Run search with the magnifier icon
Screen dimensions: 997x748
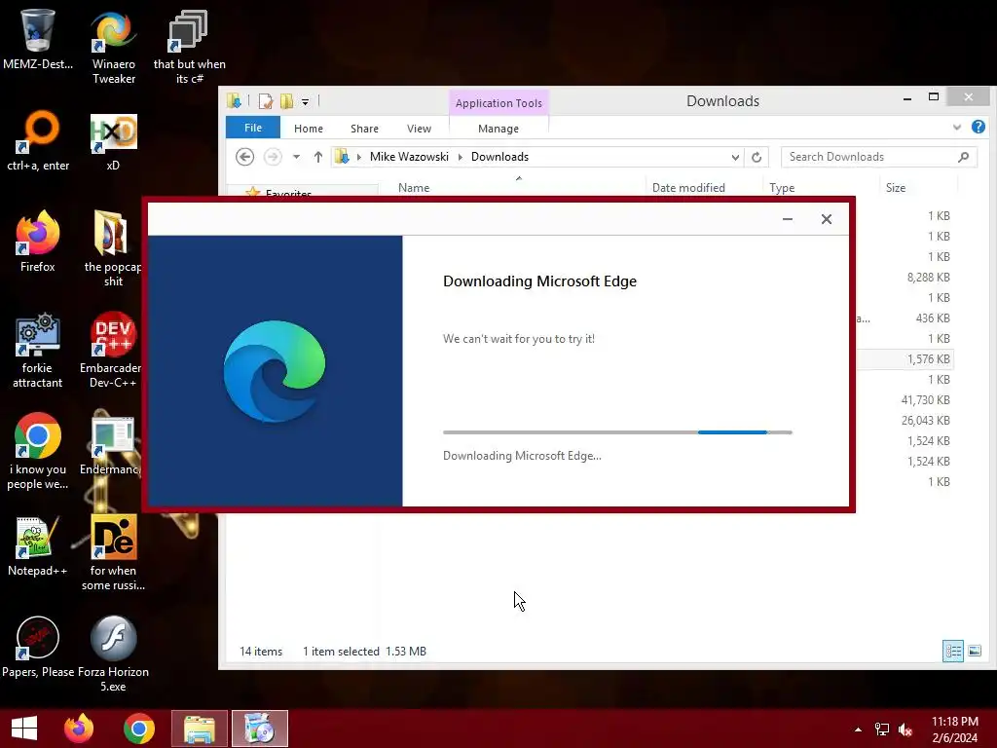click(x=963, y=157)
